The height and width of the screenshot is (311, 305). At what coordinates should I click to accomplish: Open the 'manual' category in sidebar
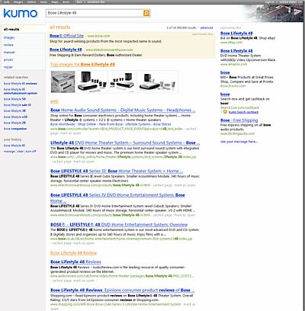pyautogui.click(x=9, y=53)
